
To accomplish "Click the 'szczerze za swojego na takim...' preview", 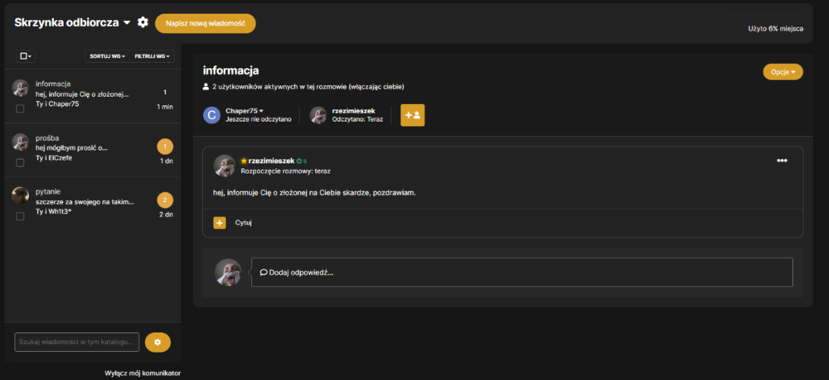I will [x=85, y=202].
